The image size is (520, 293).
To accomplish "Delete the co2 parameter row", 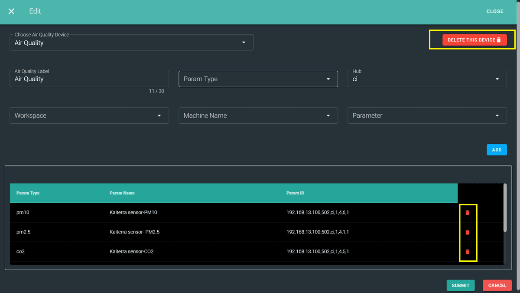I will pyautogui.click(x=467, y=252).
